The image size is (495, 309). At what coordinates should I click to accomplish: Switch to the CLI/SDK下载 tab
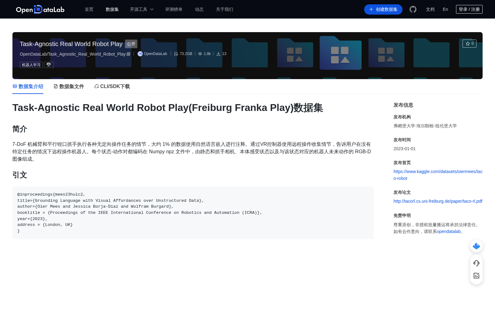112,87
